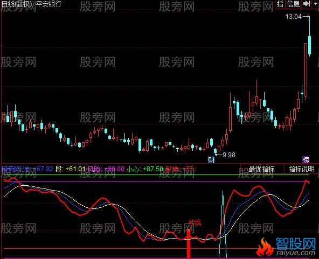Viewport: 319px width, 259px height.
Task: Open the 指标说明 tab
Action: point(302,169)
